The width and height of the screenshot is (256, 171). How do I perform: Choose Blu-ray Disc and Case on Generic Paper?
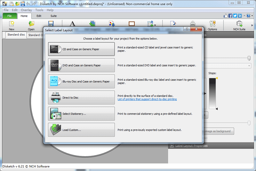[81, 81]
